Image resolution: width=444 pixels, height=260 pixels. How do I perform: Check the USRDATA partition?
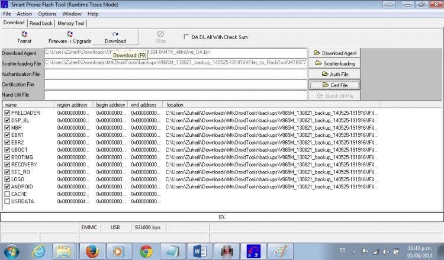click(x=7, y=201)
